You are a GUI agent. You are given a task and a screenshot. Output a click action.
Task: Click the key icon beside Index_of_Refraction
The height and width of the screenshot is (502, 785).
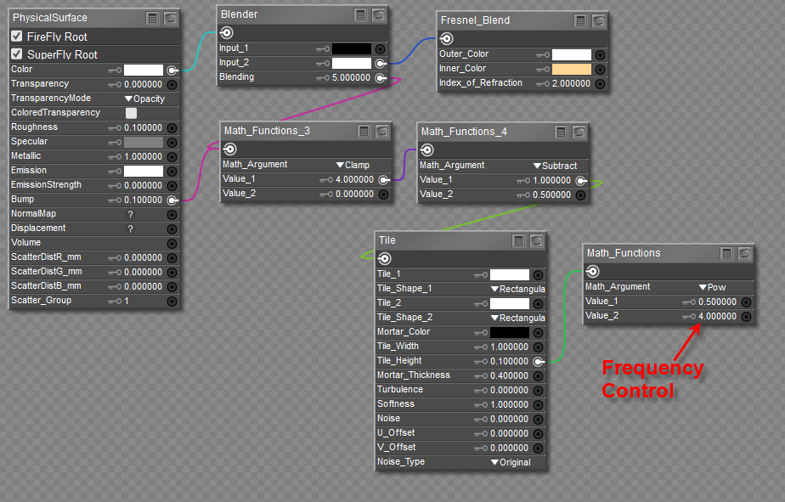[543, 84]
